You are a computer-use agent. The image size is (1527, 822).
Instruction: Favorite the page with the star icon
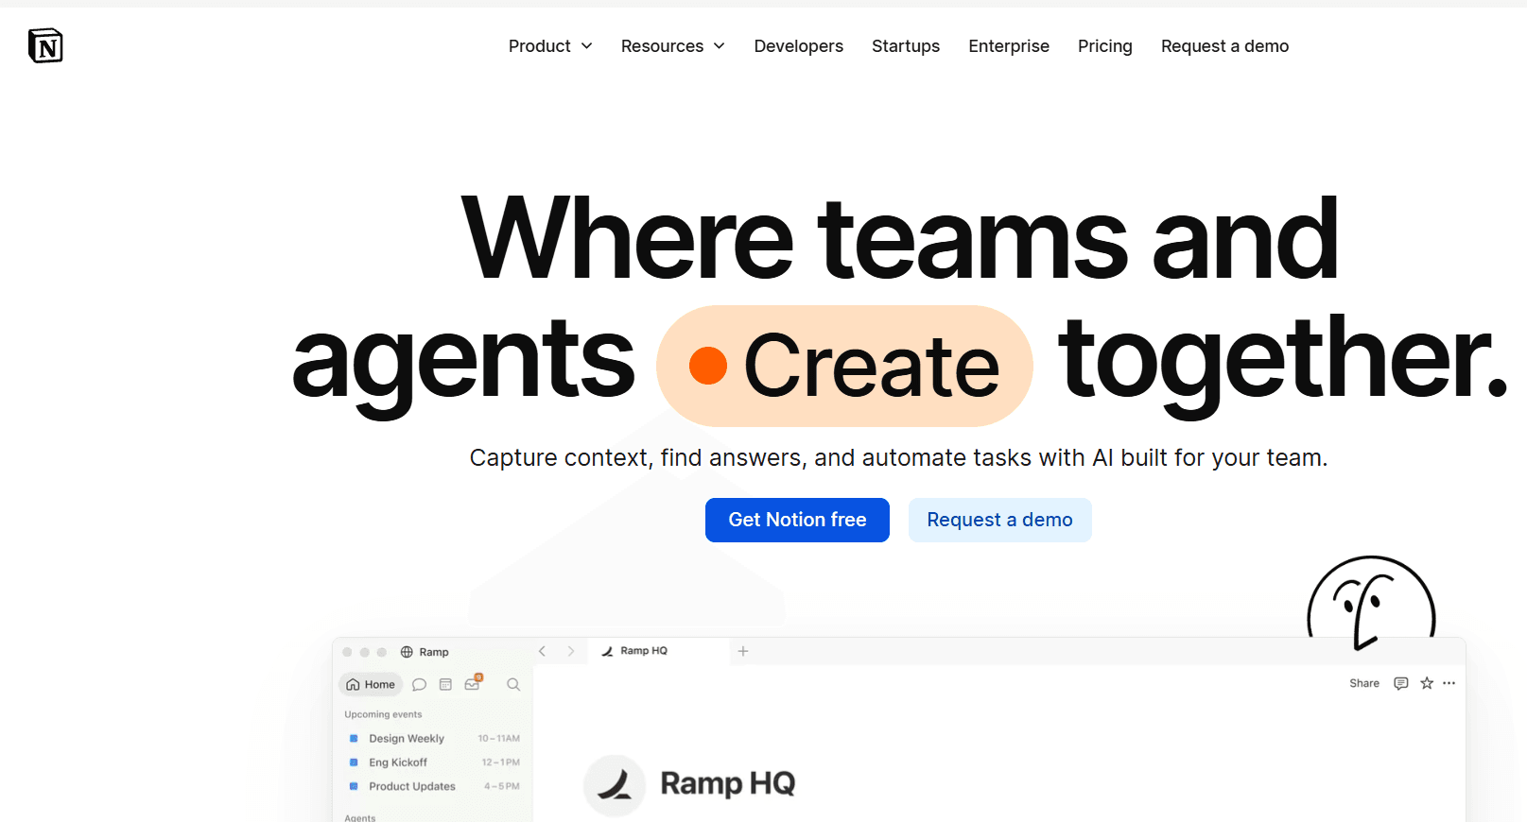[1427, 683]
